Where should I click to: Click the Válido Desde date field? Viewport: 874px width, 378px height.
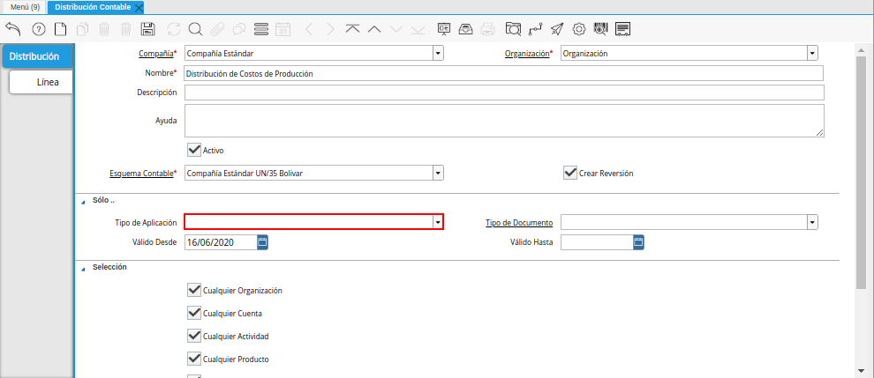click(221, 241)
